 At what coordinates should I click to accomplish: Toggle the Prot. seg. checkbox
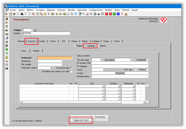click(x=136, y=70)
